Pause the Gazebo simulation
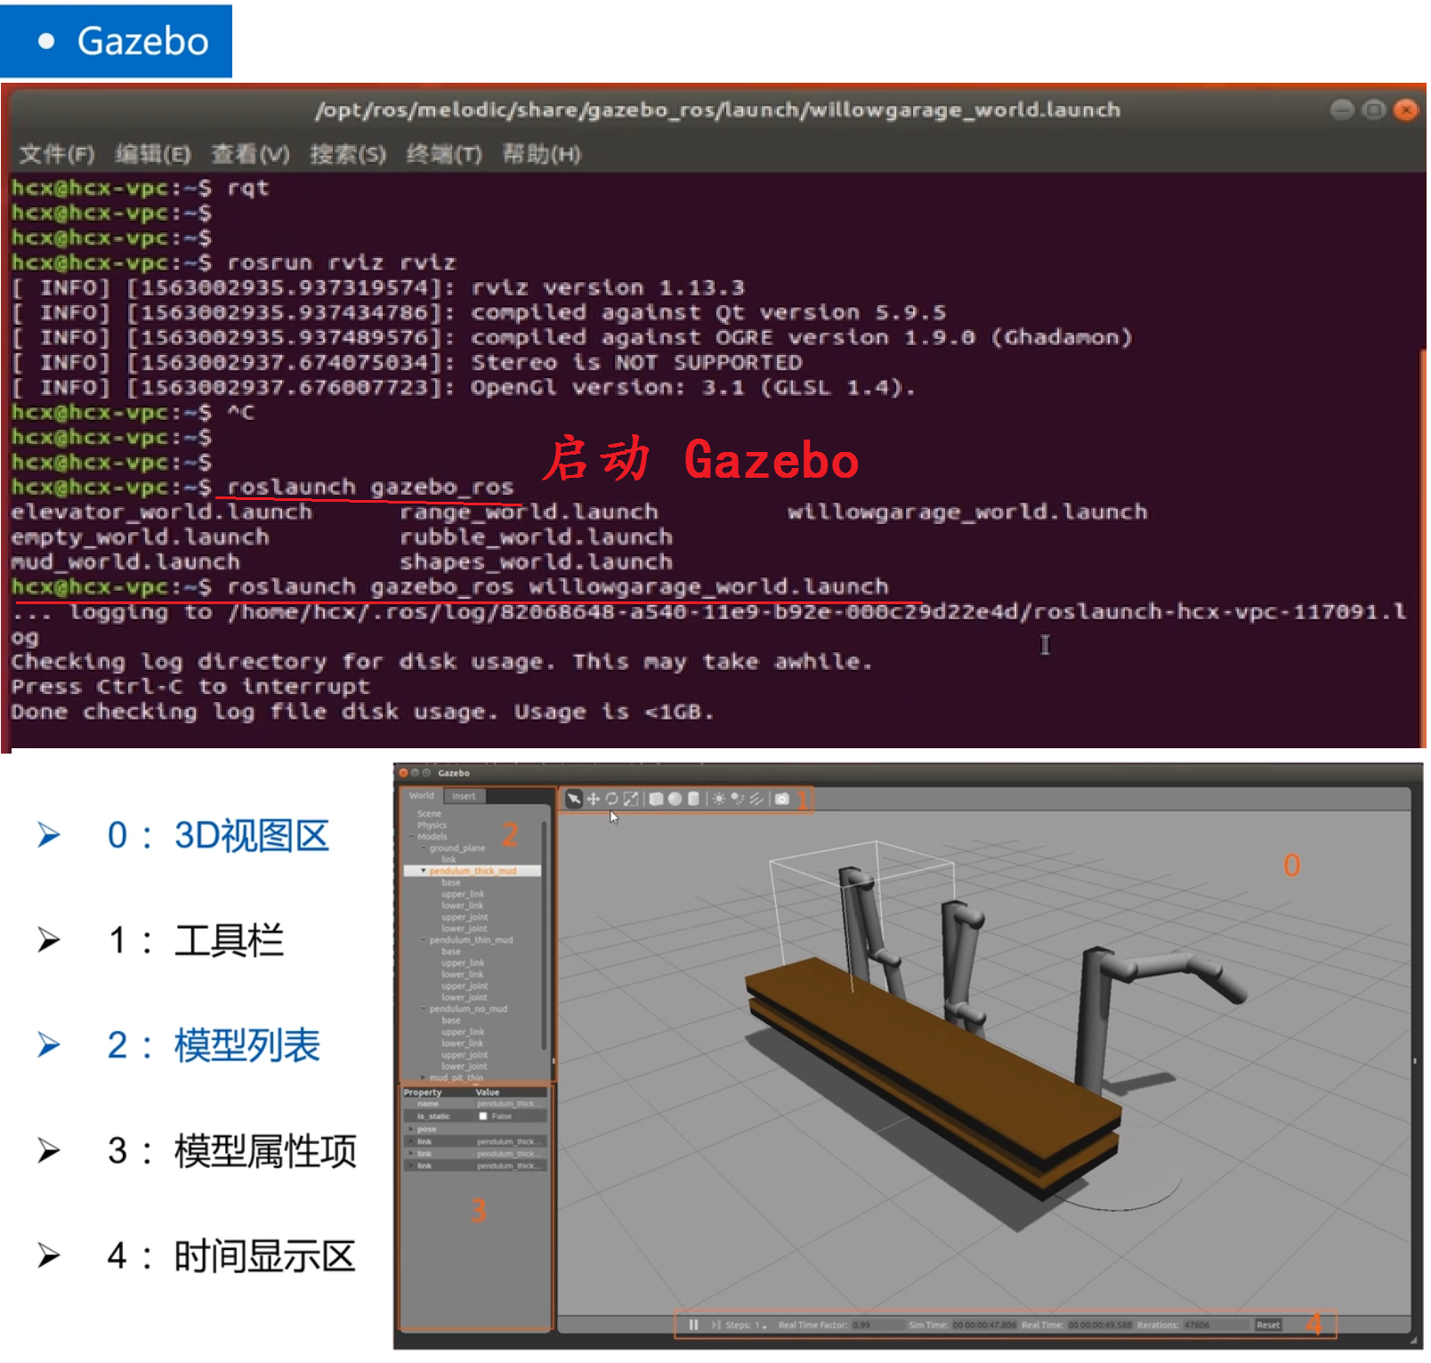Viewport: 1431px width, 1363px height. coord(693,1325)
